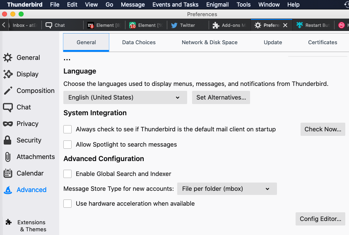
Task: Open the File menu
Action: click(55, 5)
